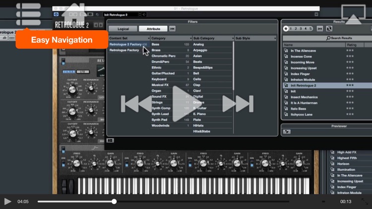Switch to the Logical filter tab
372x209 pixels.
[x=123, y=29]
